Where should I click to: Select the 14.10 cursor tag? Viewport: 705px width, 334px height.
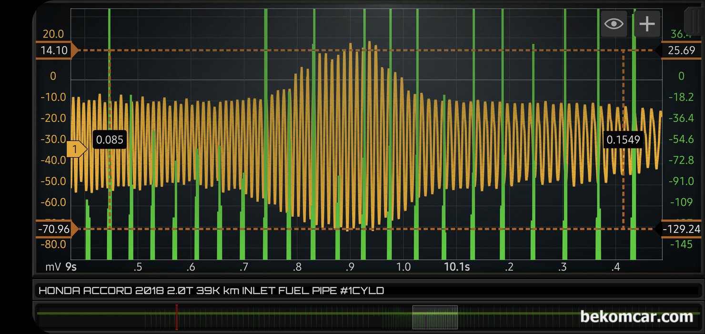[x=54, y=50]
